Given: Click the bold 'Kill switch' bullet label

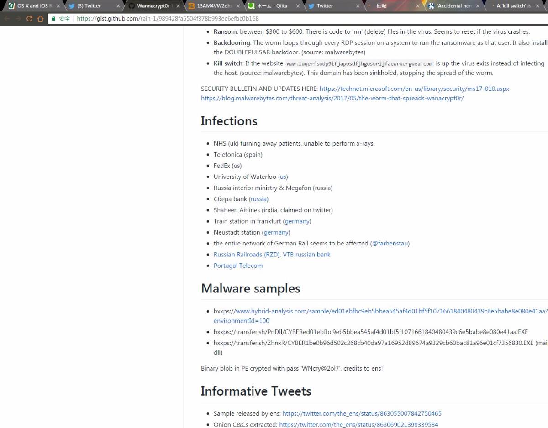Looking at the screenshot, I should [228, 63].
